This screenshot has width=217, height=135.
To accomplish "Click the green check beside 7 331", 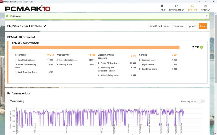I will [x=202, y=47].
